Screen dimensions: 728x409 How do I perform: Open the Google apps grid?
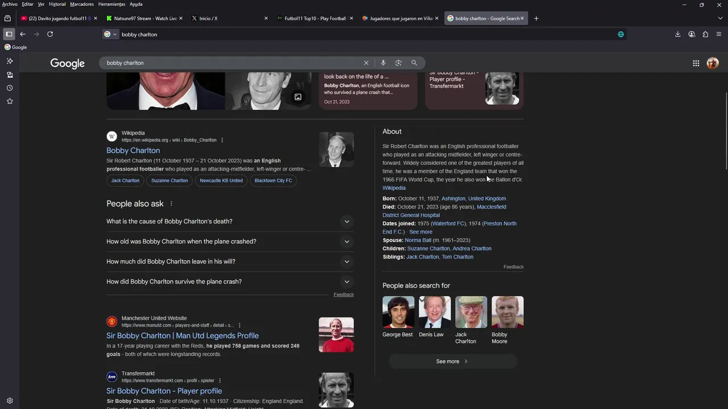(x=696, y=63)
